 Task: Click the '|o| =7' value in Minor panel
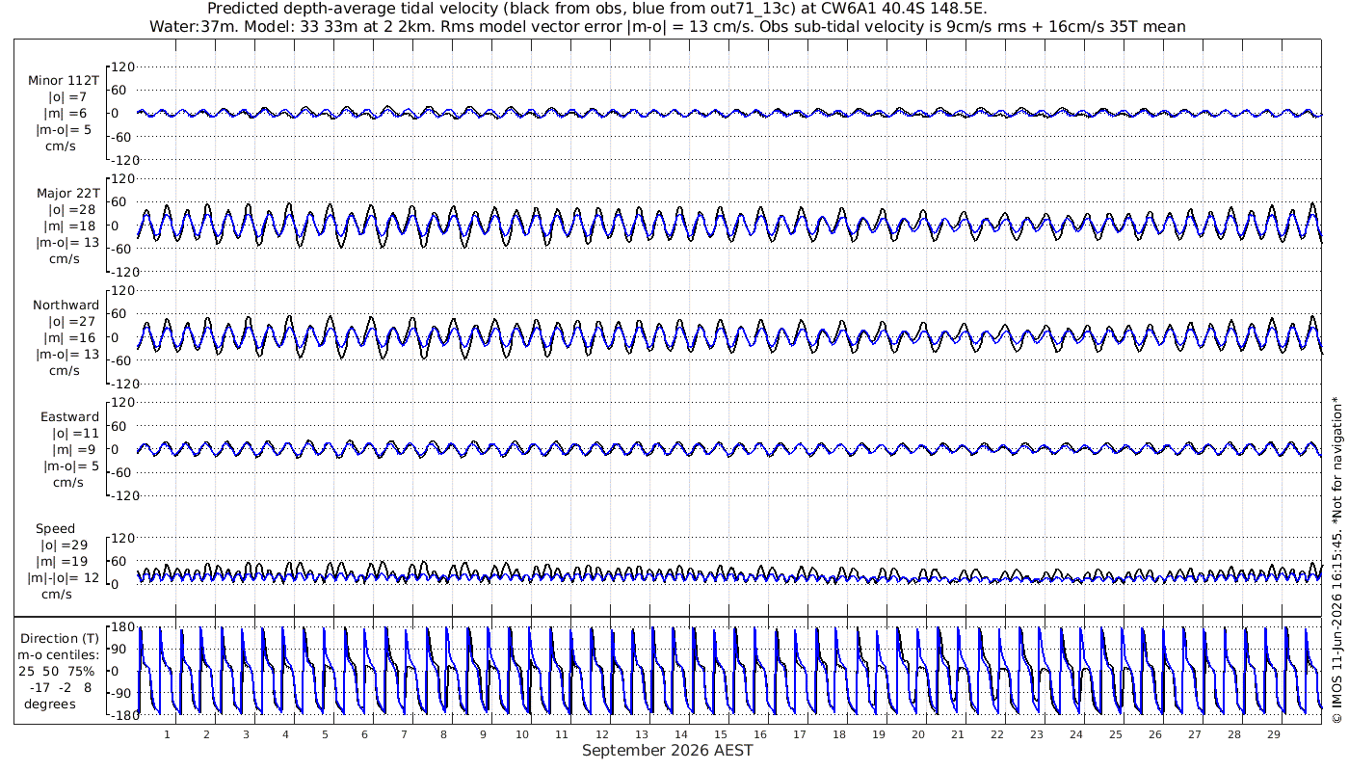point(67,96)
